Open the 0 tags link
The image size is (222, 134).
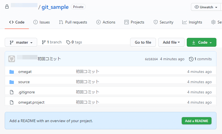(74, 42)
